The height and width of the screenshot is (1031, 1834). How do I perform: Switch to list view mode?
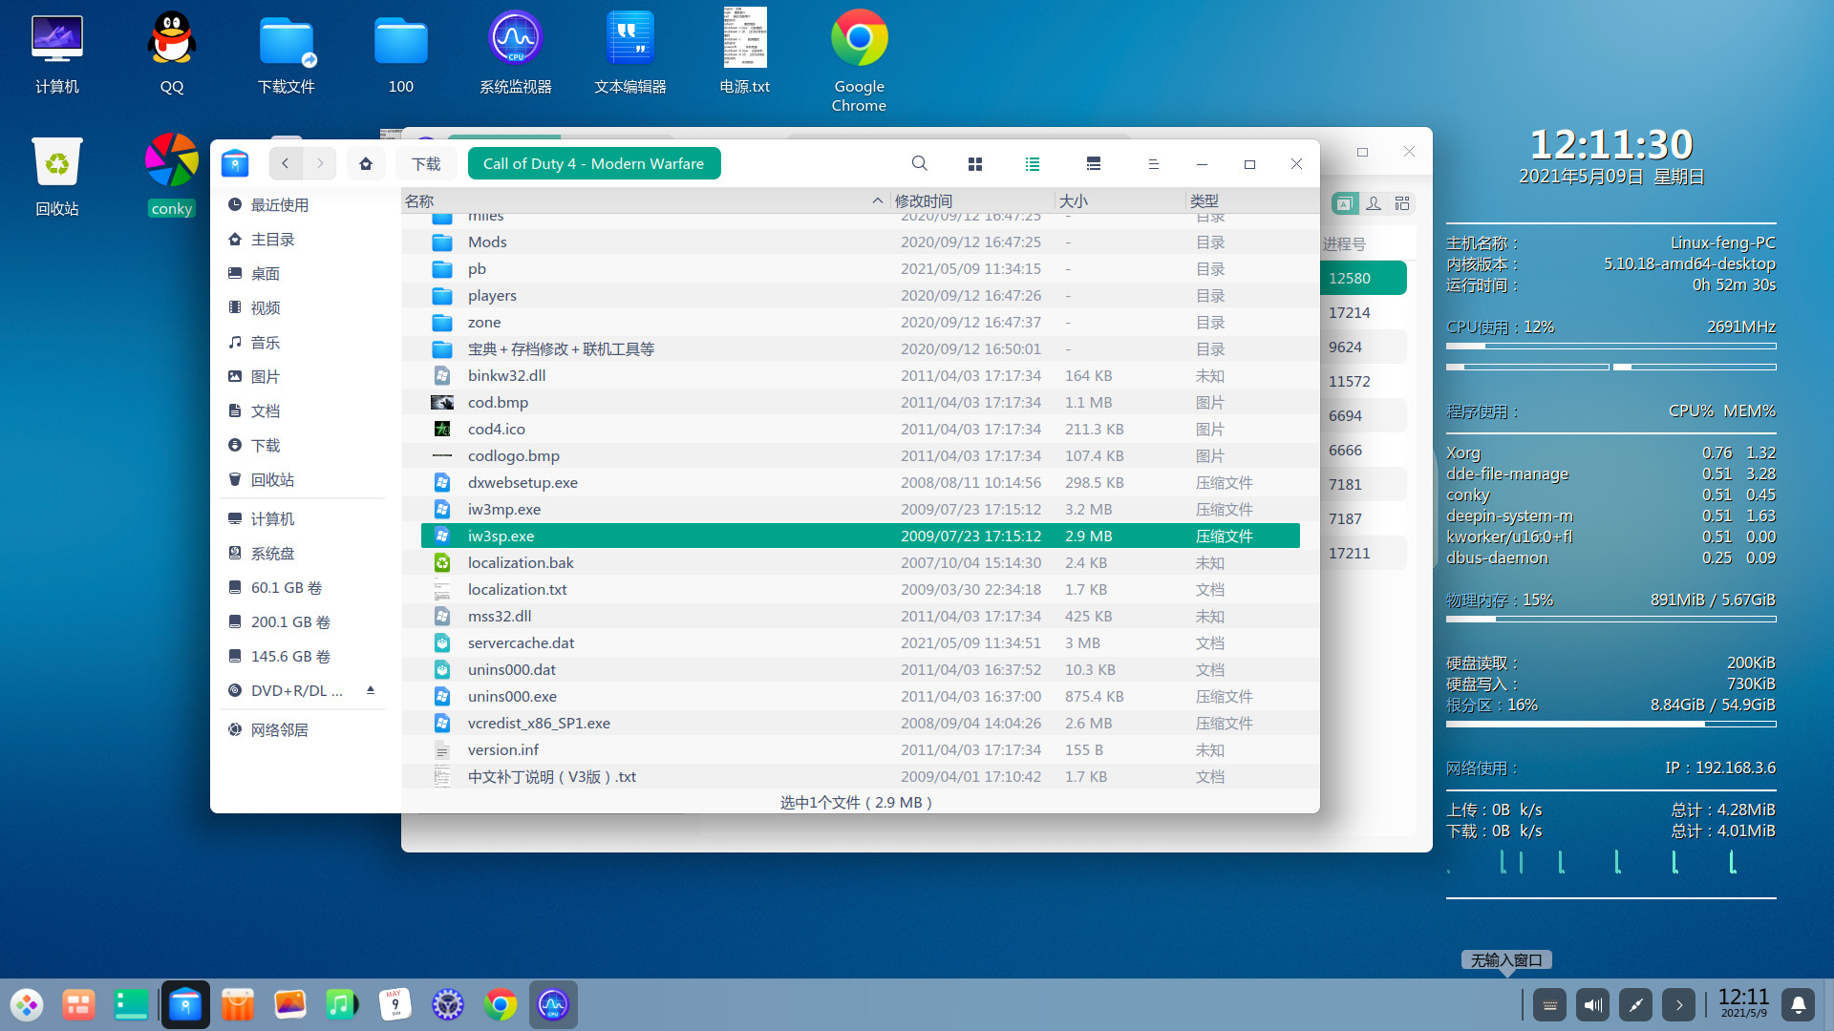pyautogui.click(x=1033, y=164)
